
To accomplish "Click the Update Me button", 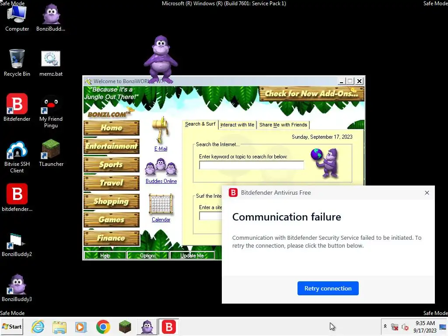I will [x=192, y=255].
